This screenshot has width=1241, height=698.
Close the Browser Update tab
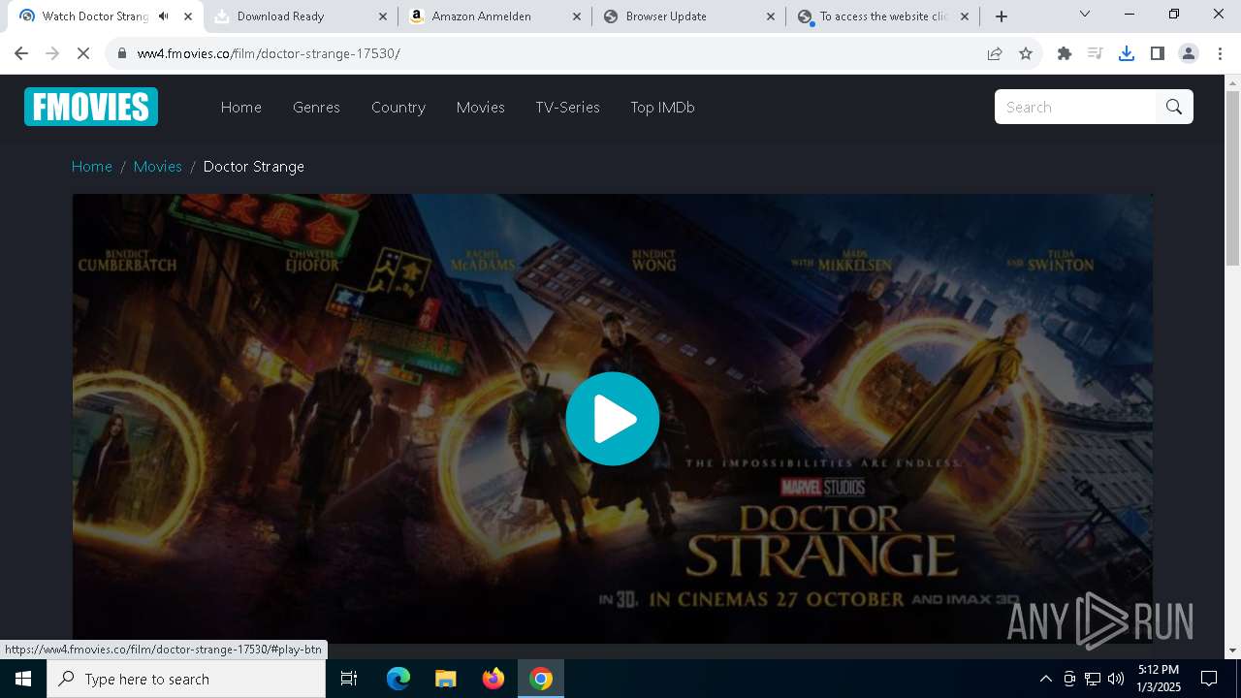[771, 16]
